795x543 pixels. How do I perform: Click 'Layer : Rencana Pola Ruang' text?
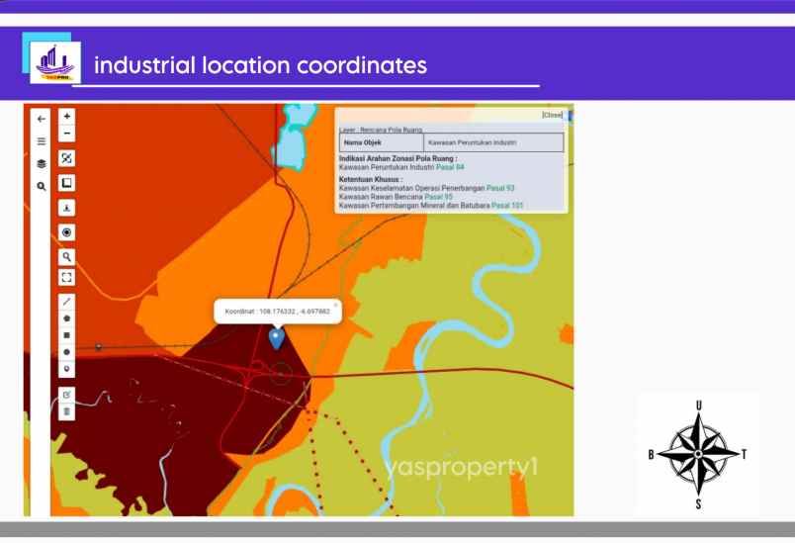pos(381,130)
